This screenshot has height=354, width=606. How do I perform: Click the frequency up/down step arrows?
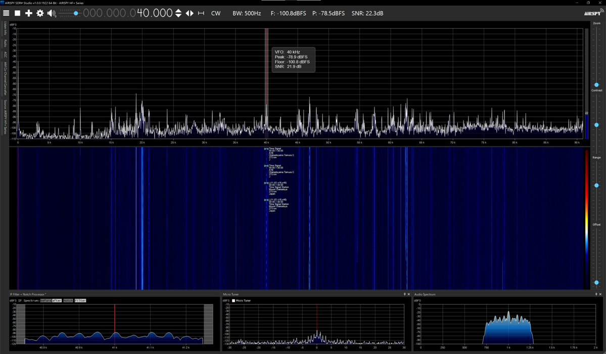point(178,13)
